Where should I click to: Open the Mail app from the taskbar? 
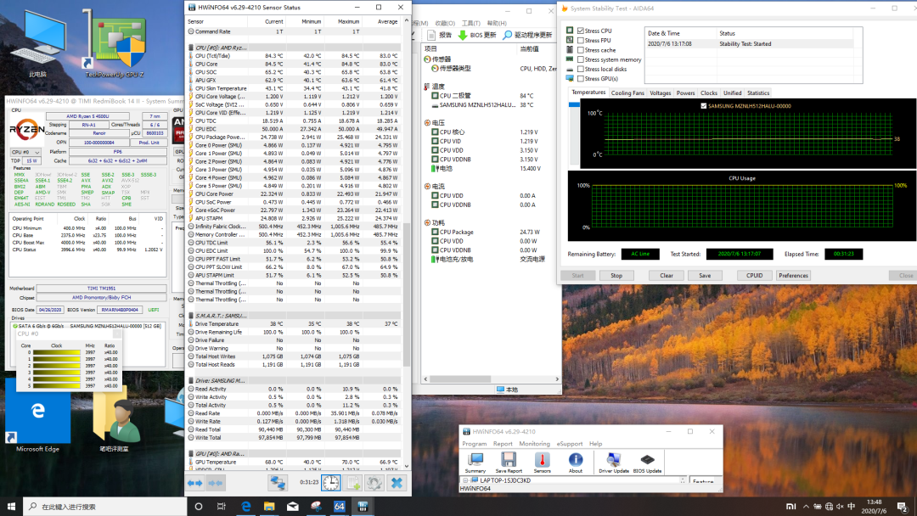click(292, 506)
